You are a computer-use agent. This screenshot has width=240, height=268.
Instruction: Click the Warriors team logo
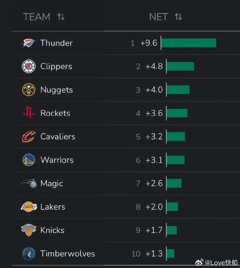tap(29, 160)
